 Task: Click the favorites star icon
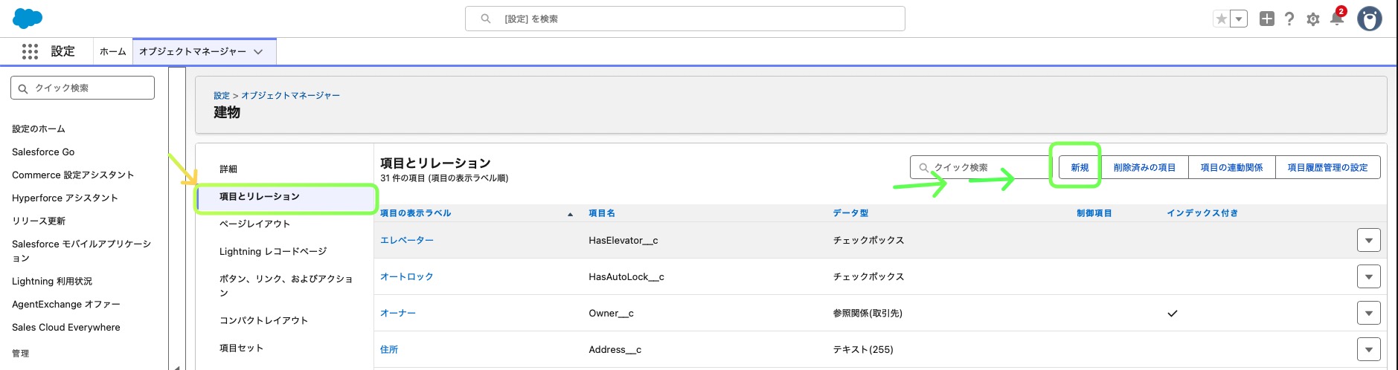coord(1221,19)
